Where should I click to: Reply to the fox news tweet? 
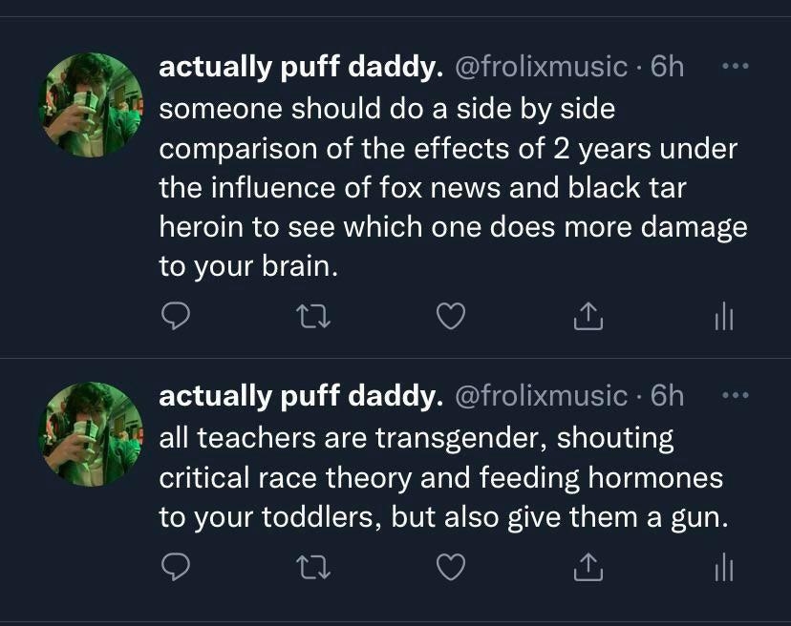pyautogui.click(x=175, y=316)
